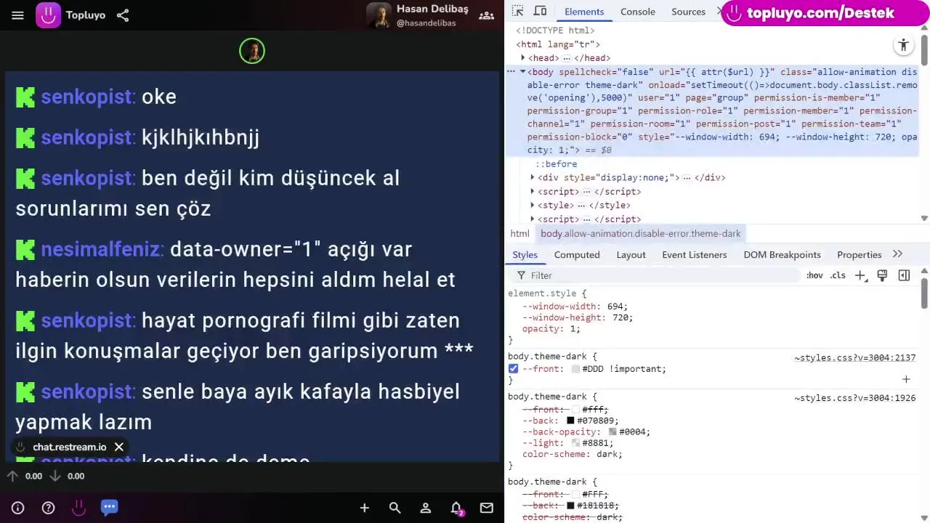
Task: Expand the head element node
Action: coord(522,57)
